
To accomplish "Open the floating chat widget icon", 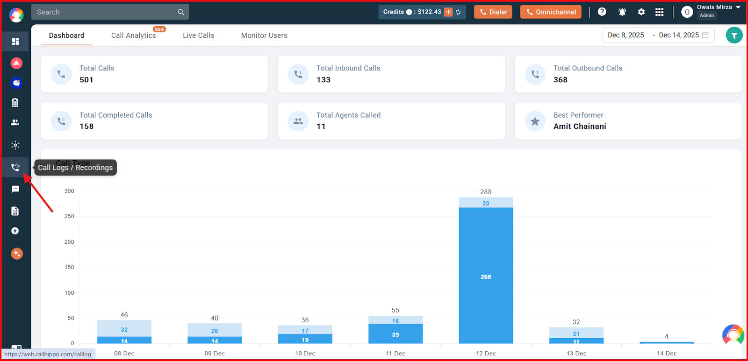I will [733, 335].
